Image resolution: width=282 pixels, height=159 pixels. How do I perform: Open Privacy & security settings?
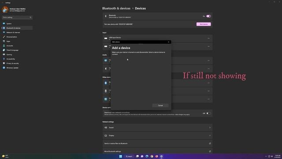[17, 64]
